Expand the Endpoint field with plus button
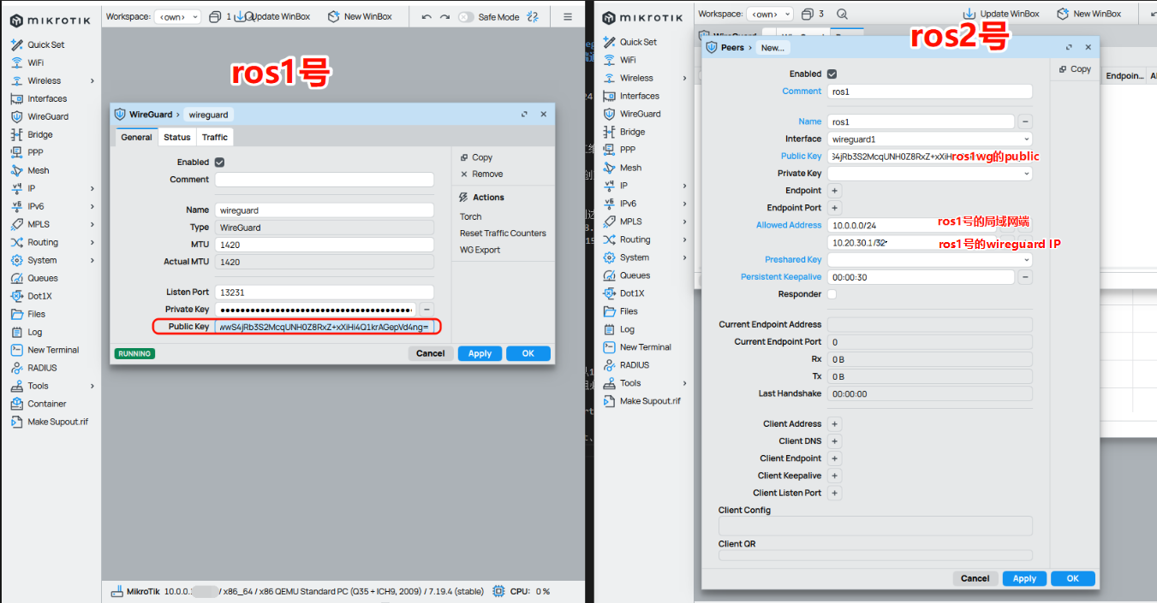 click(834, 191)
